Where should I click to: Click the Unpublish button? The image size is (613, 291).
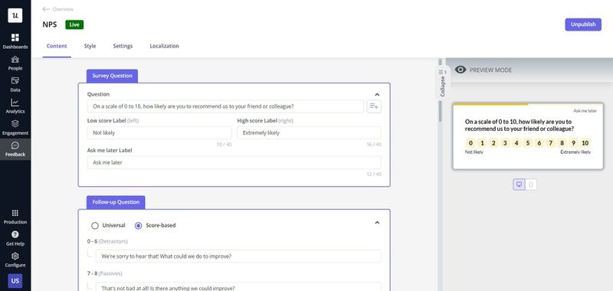pyautogui.click(x=583, y=25)
